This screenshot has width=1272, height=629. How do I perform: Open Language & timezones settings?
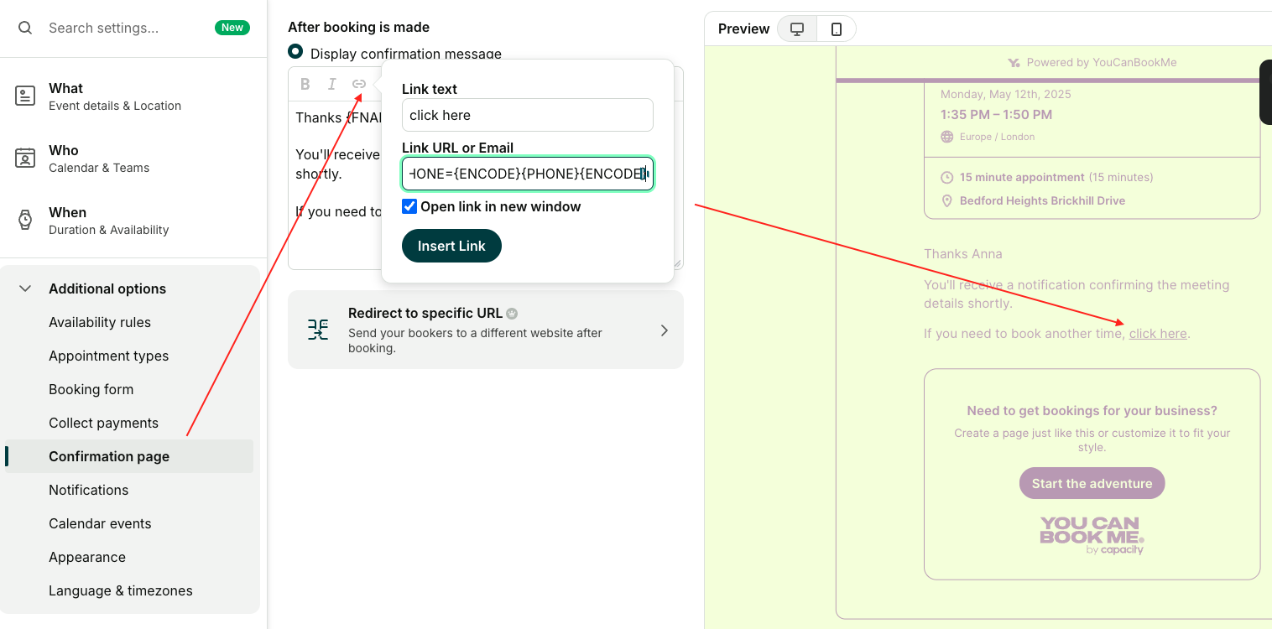121,590
